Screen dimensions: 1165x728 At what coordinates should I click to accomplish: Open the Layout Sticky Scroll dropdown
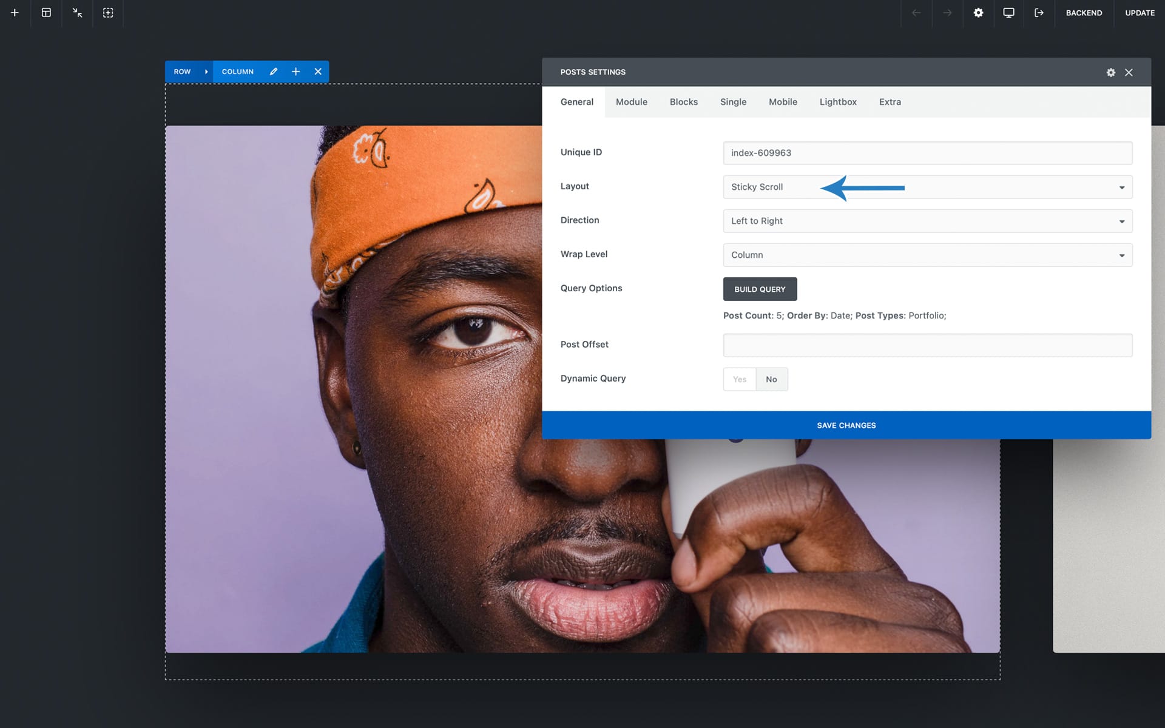coord(927,187)
